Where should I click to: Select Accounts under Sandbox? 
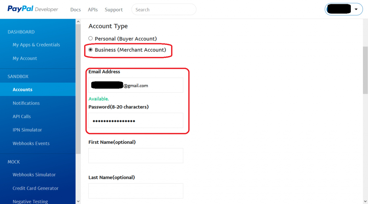coord(23,89)
